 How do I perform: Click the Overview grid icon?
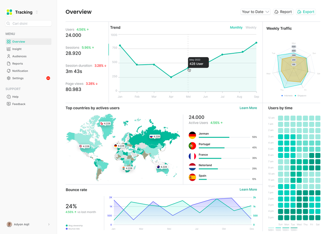click(9, 41)
